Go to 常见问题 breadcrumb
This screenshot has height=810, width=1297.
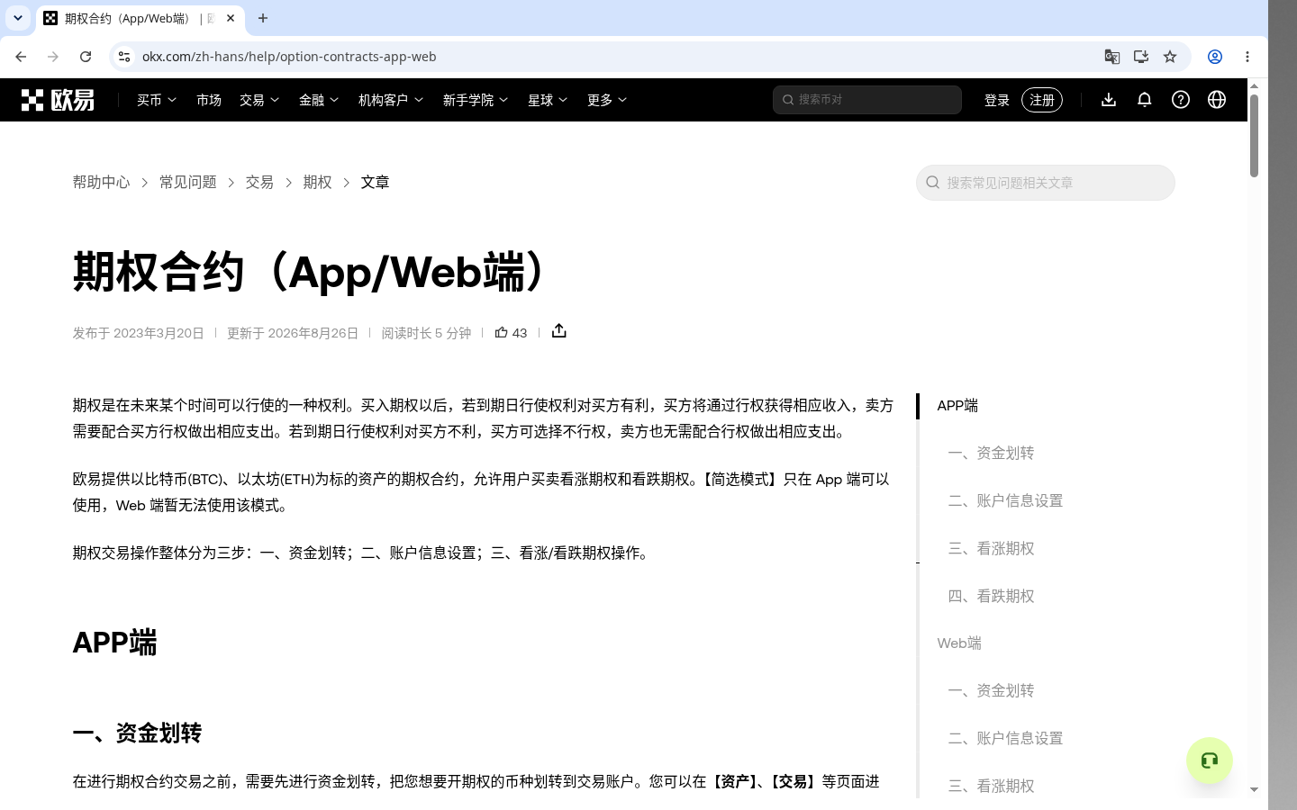point(188,183)
